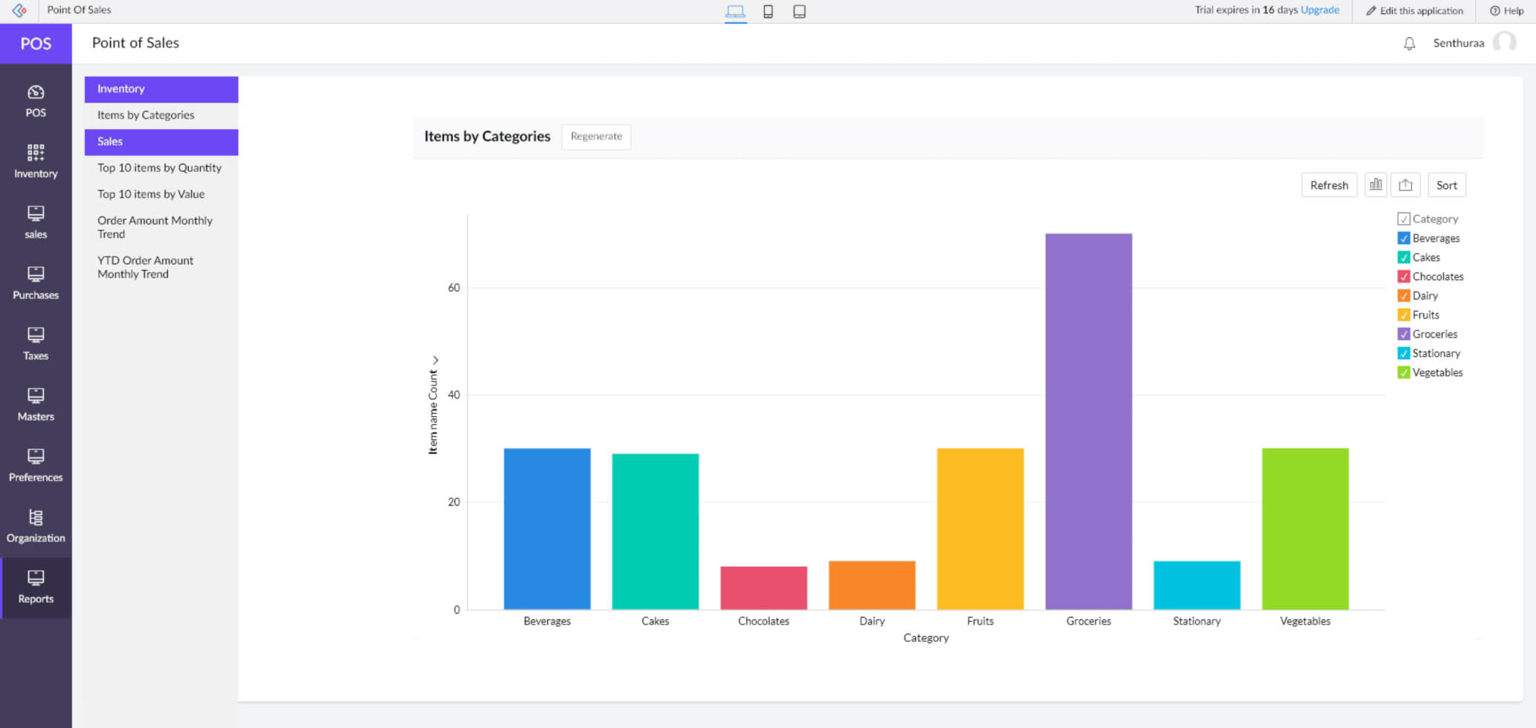The width and height of the screenshot is (1536, 728).
Task: Click the export/share chart icon
Action: click(x=1405, y=184)
